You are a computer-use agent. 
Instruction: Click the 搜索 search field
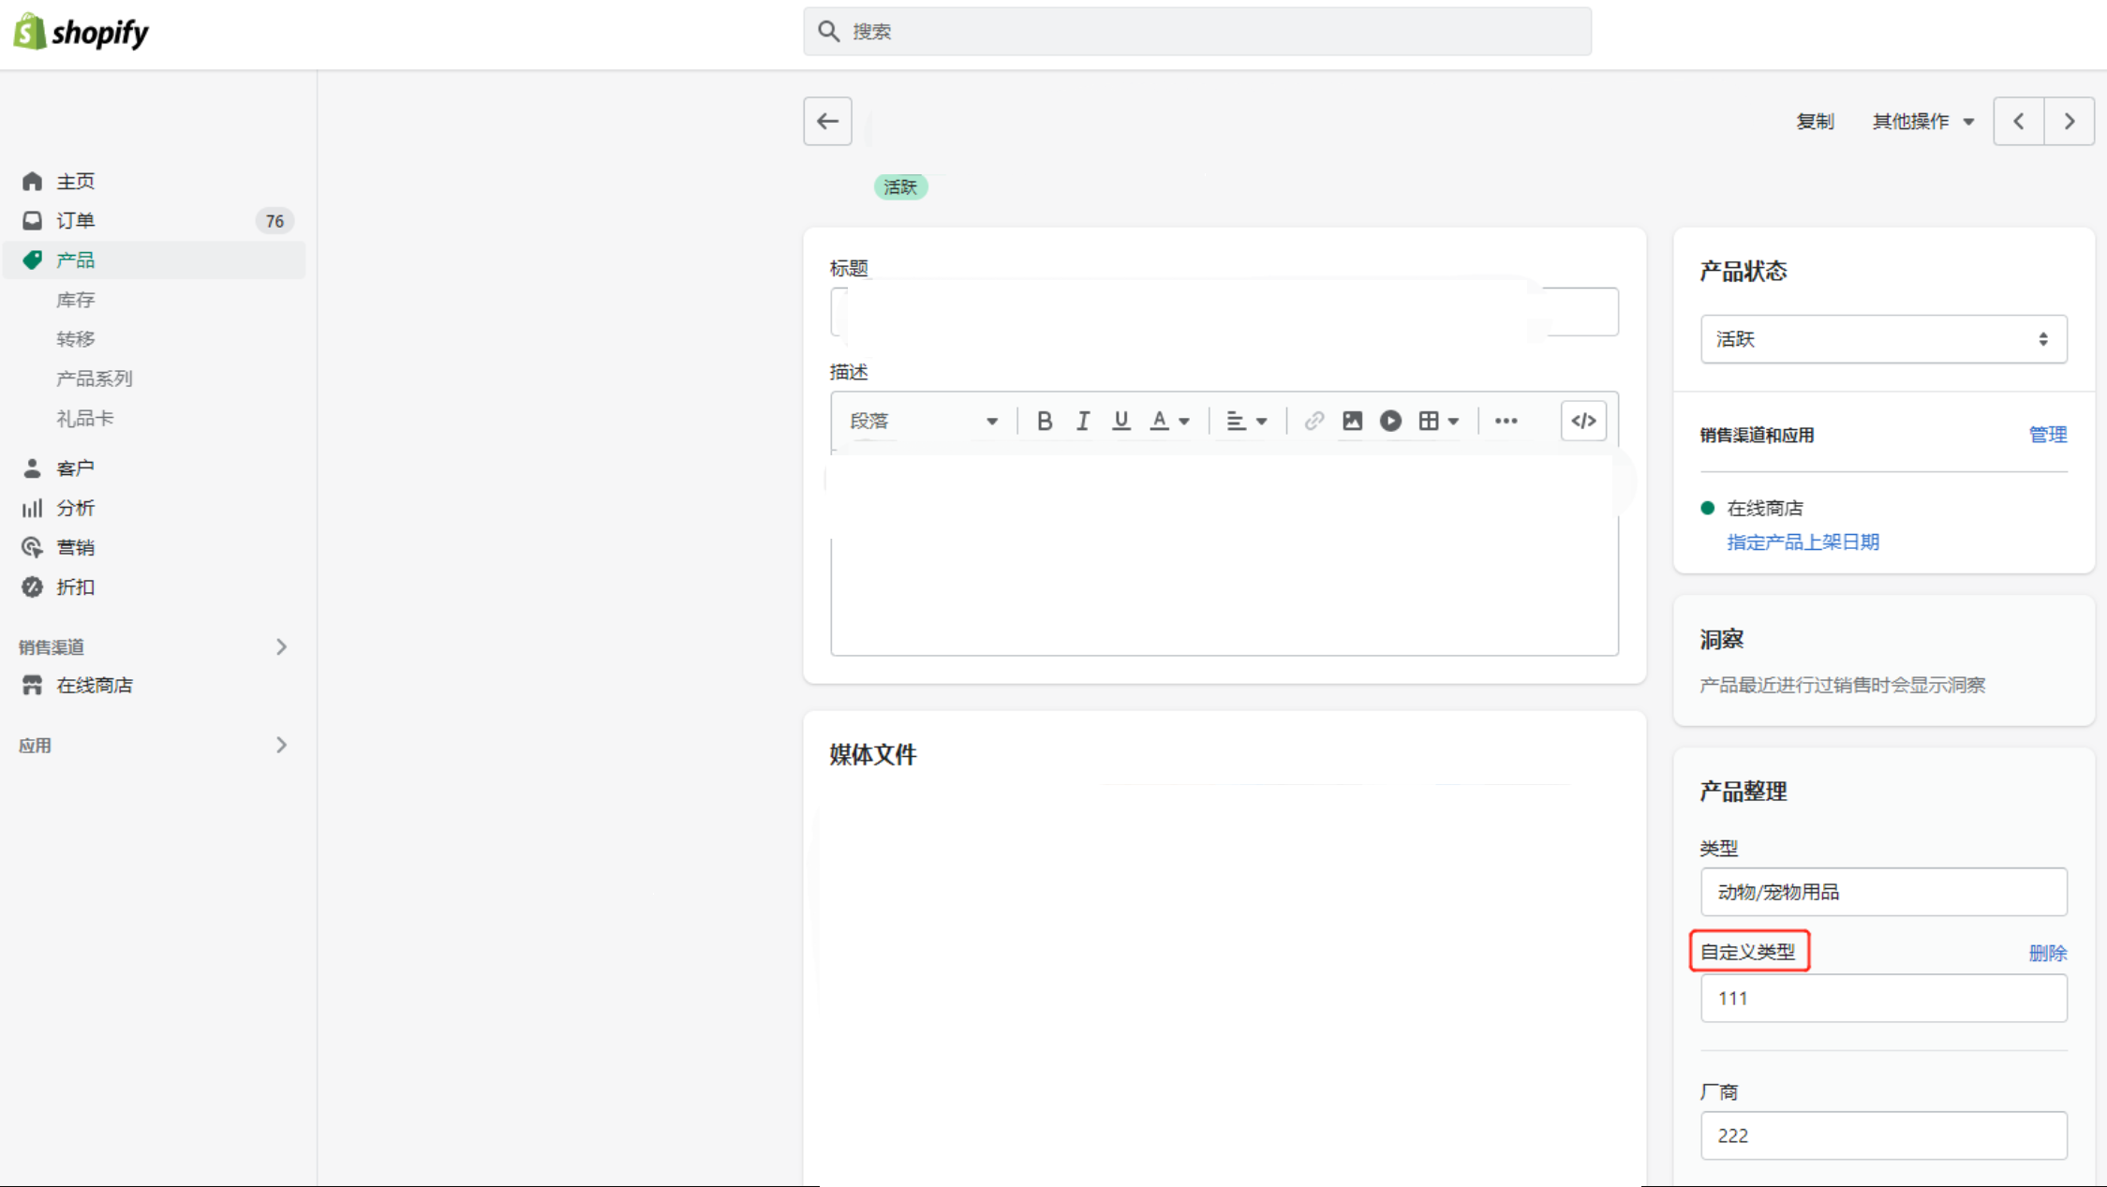click(x=1197, y=32)
